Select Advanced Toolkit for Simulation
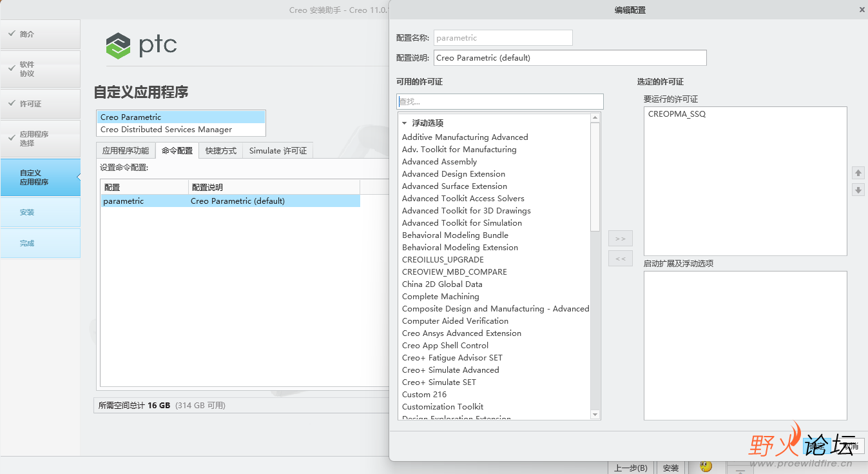Screen dimensions: 868x474 tap(461, 223)
